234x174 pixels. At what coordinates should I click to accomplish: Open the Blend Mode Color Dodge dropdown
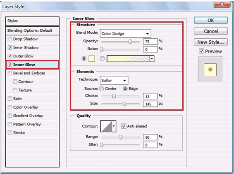click(125, 33)
